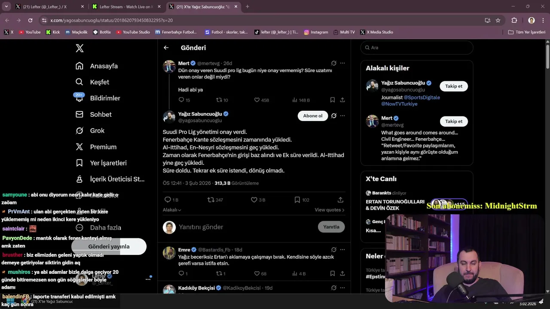This screenshot has width=550, height=309.
Task: View Mert's post analytics 148 B
Action: 301,100
